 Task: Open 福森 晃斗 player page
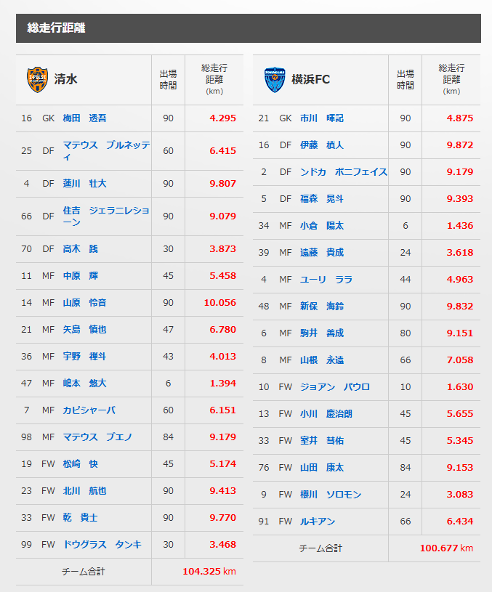pyautogui.click(x=321, y=198)
